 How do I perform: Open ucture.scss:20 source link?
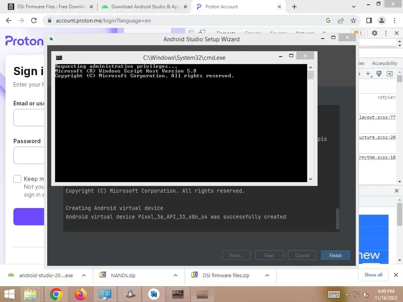tap(377, 137)
